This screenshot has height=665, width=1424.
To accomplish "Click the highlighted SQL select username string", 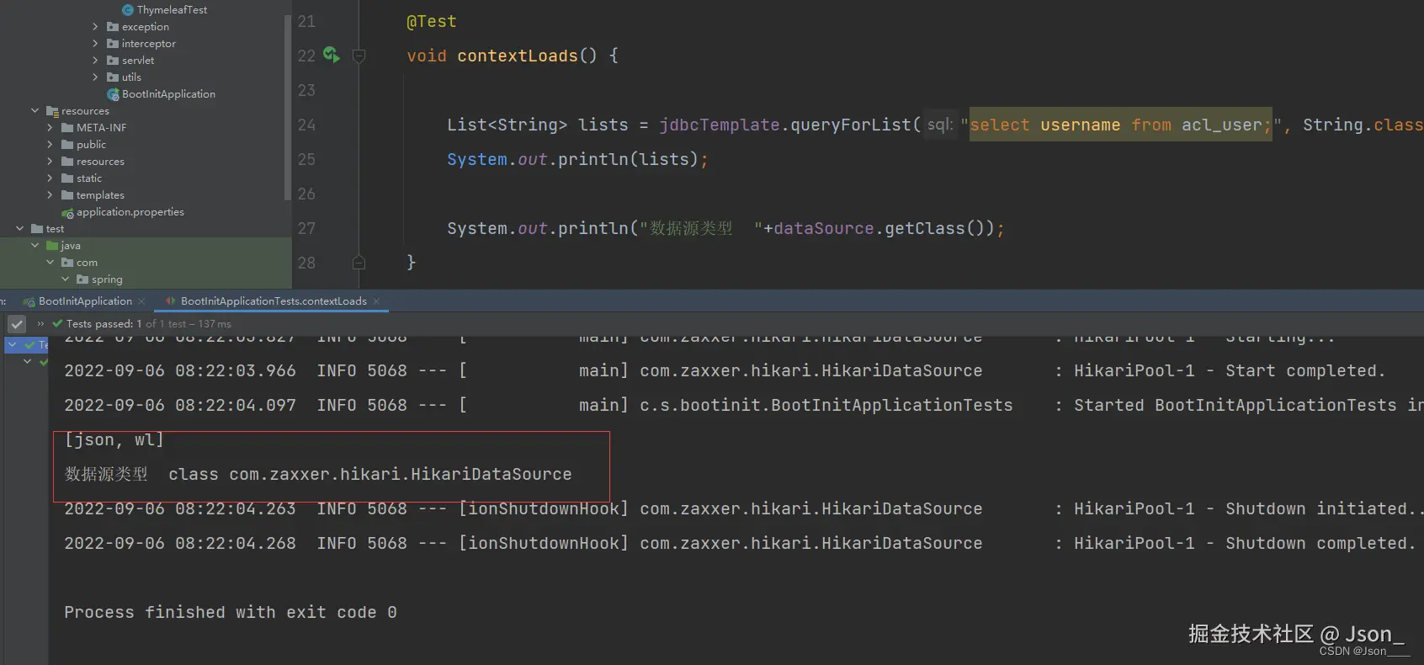I will click(1120, 125).
